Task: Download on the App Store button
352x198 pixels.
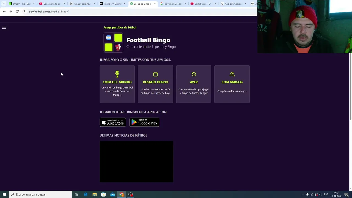Action: pos(113,122)
